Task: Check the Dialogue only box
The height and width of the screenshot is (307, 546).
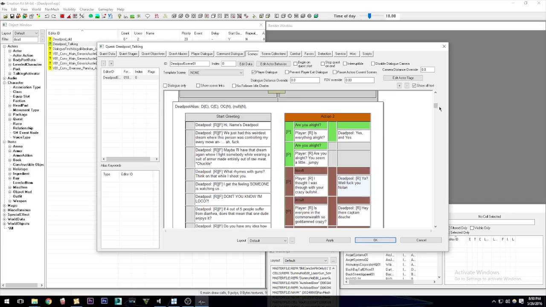Action: coord(166,86)
